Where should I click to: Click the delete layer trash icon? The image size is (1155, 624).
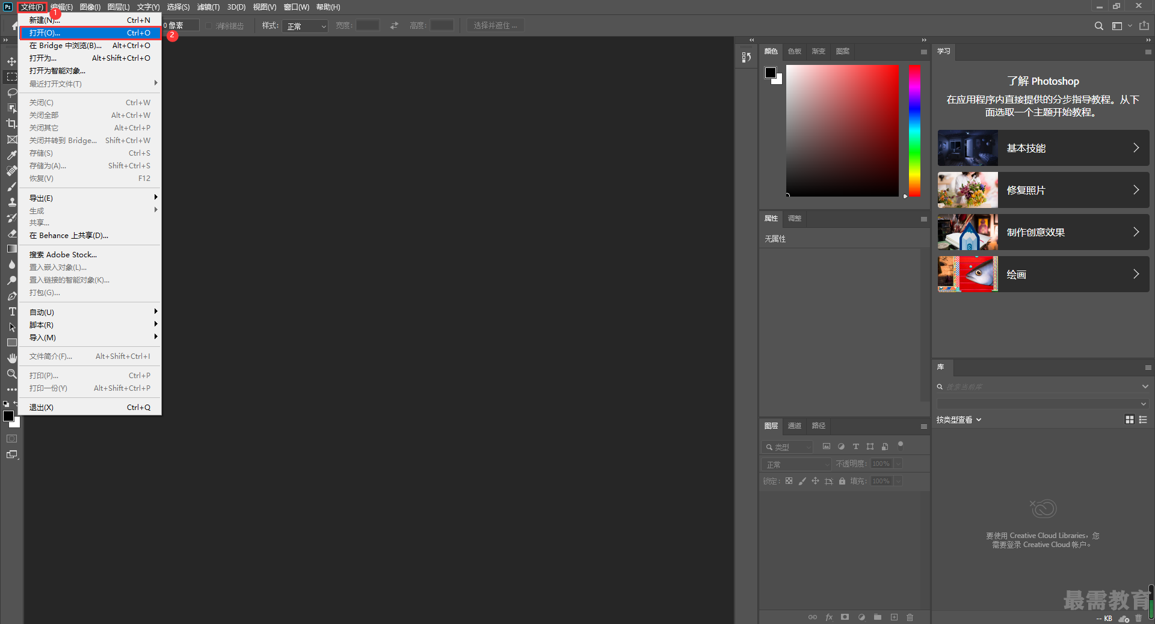[x=910, y=617]
